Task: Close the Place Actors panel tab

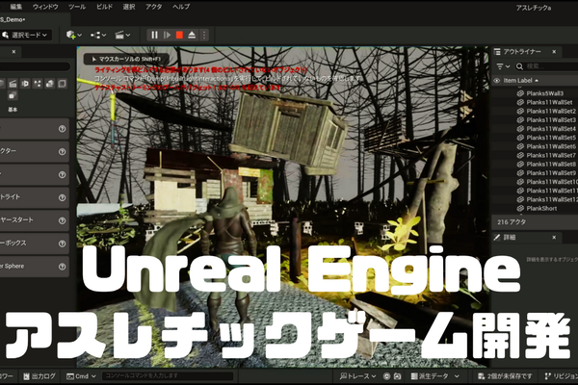Action: [13, 52]
